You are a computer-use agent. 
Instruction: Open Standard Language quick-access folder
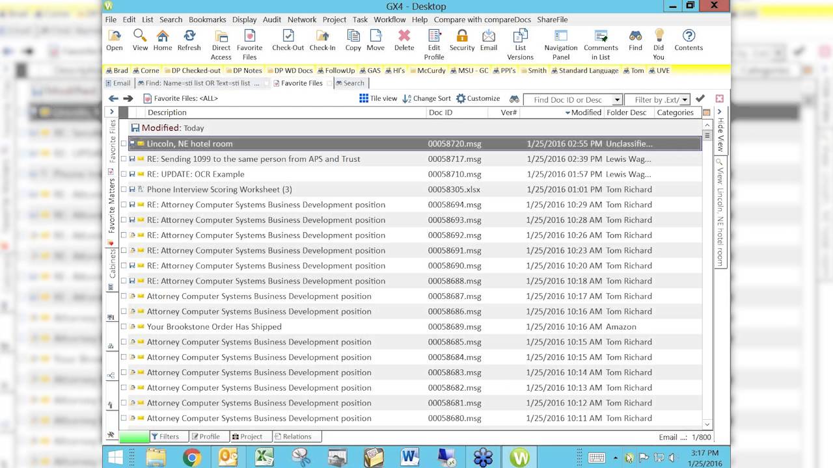click(584, 70)
